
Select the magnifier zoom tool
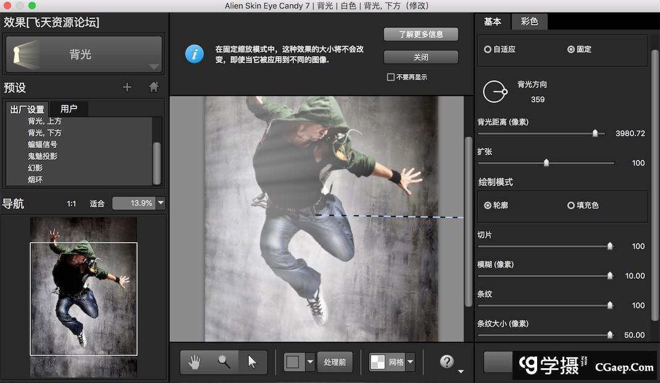[223, 362]
